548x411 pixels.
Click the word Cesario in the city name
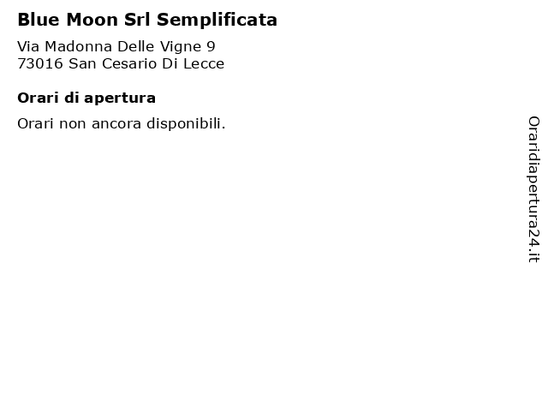pyautogui.click(x=129, y=63)
